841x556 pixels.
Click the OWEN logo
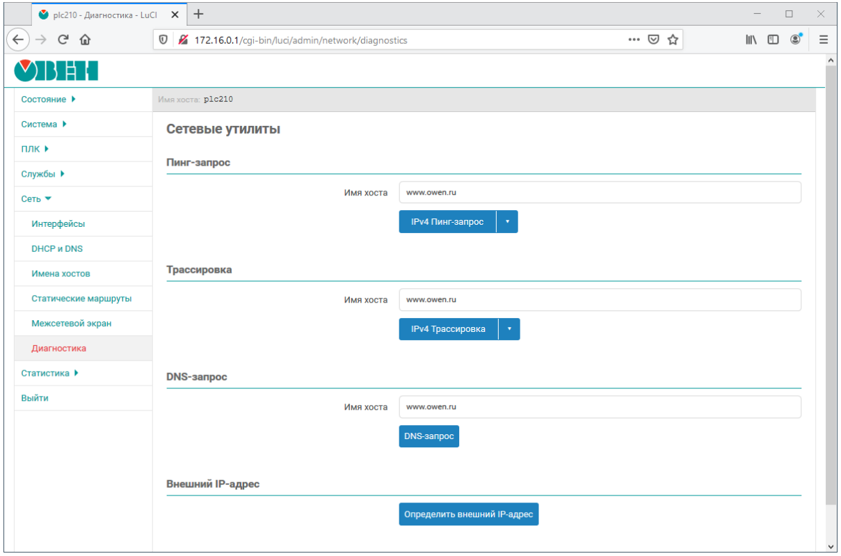[x=56, y=71]
